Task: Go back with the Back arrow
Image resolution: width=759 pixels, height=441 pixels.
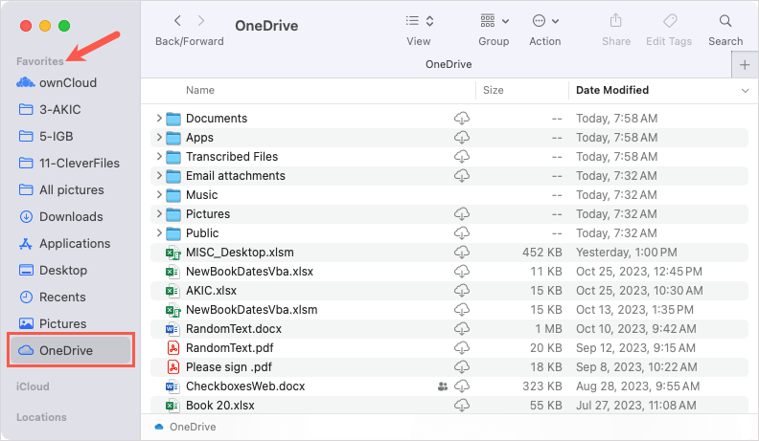Action: [177, 21]
